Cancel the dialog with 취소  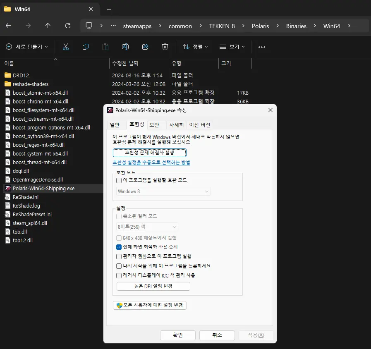217,335
